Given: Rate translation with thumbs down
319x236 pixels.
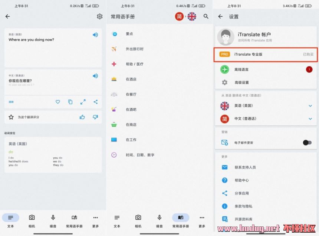Looking at the screenshot, I should click(x=95, y=117).
